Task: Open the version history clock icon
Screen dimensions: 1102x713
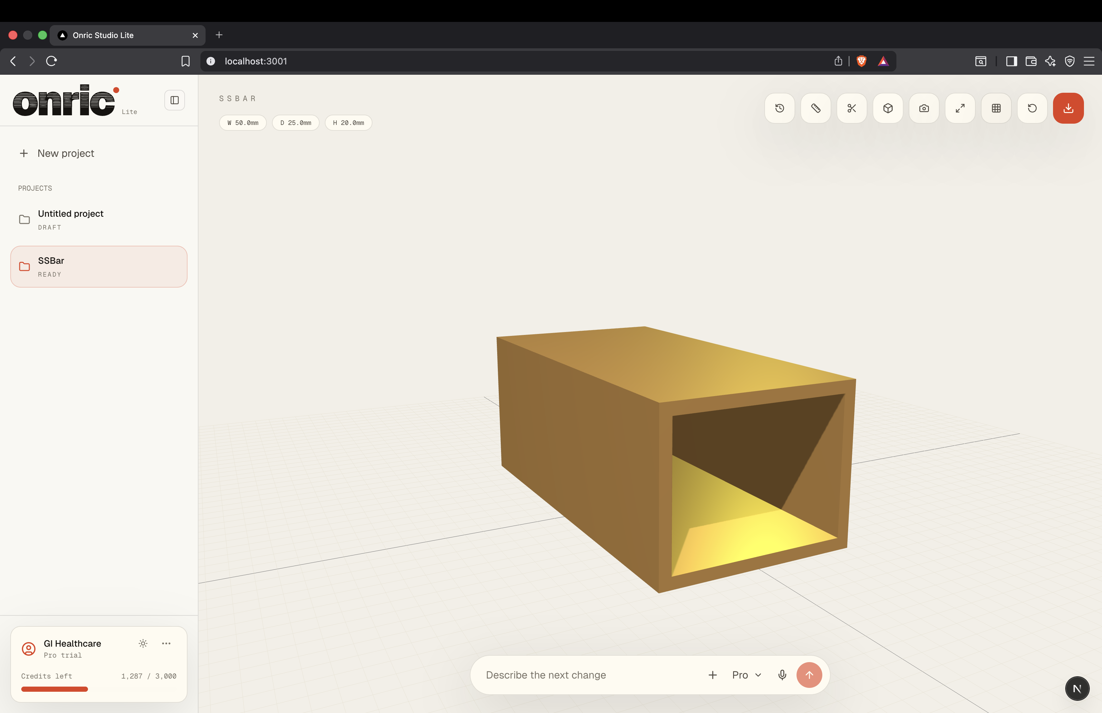Action: click(779, 108)
